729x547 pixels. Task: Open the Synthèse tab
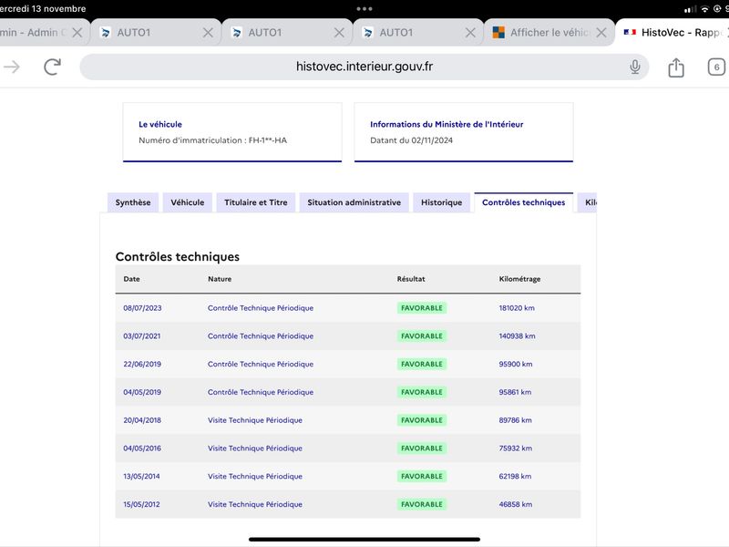pos(133,202)
